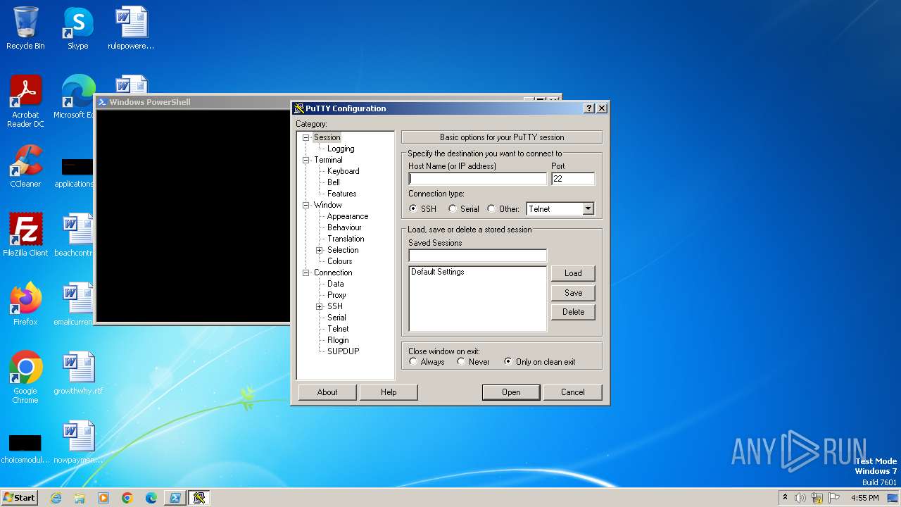Image resolution: width=901 pixels, height=507 pixels.
Task: Select the nowpaymen... document icon
Action: [78, 442]
